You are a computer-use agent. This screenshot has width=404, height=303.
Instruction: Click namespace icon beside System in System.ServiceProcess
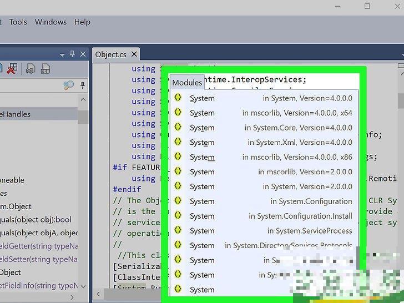pyautogui.click(x=178, y=230)
